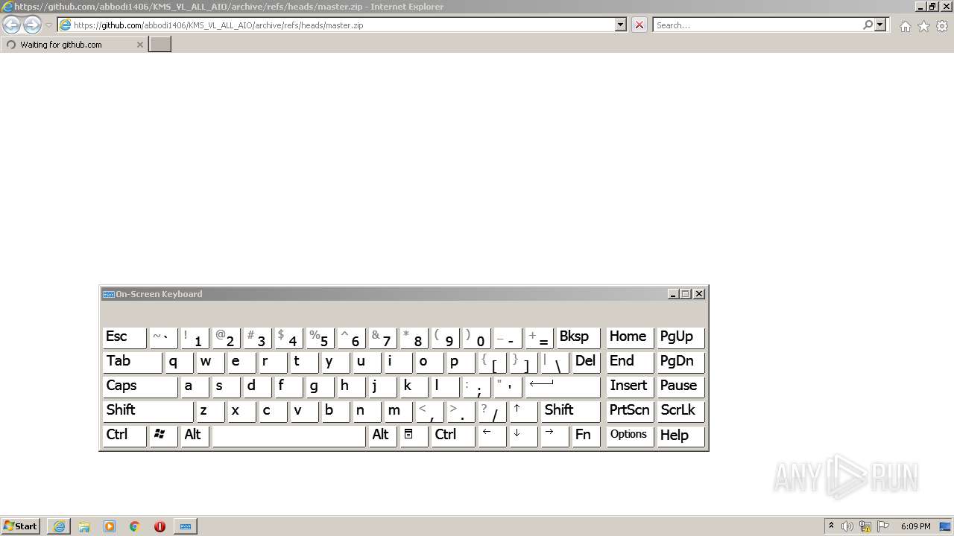
Task: Click the PrtScn key
Action: click(x=630, y=411)
